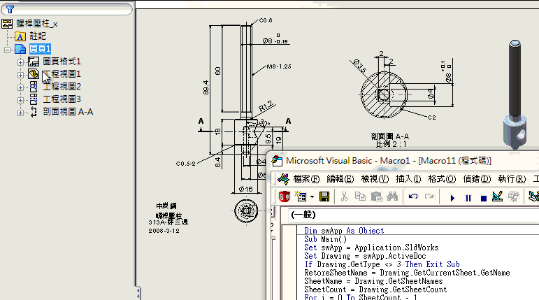This screenshot has height=300, width=539.
Task: Click the 工程視圖1 drawing view icon
Action: [x=34, y=74]
